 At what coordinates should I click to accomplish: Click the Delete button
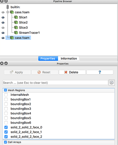coord(72,72)
